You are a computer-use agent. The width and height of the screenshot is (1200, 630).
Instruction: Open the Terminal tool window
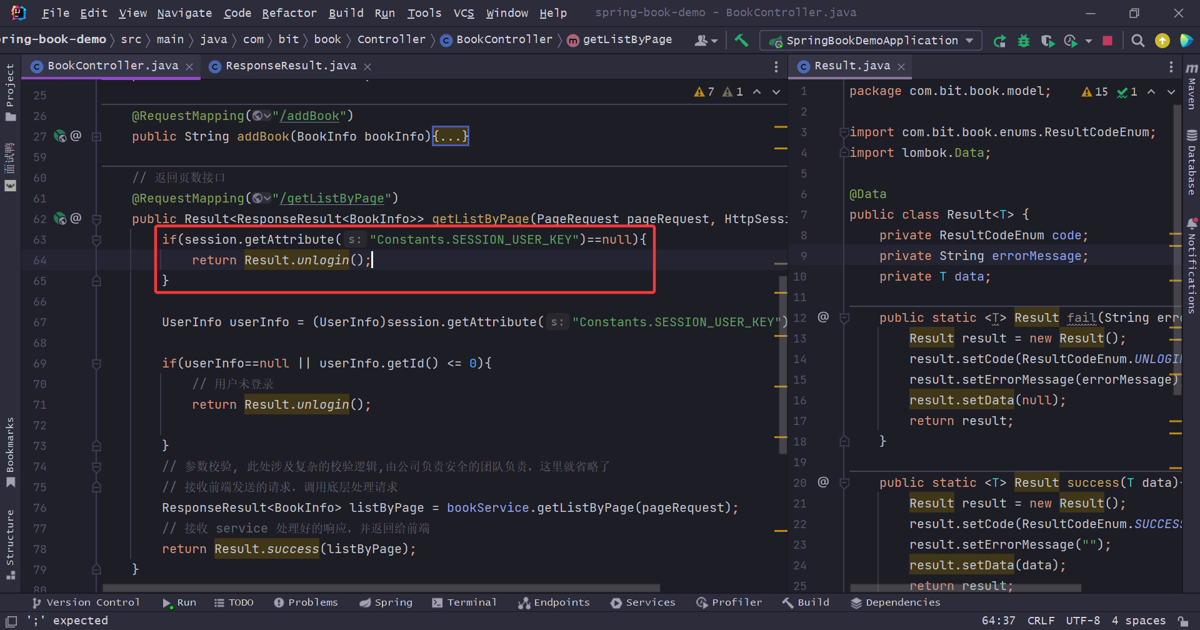point(464,602)
